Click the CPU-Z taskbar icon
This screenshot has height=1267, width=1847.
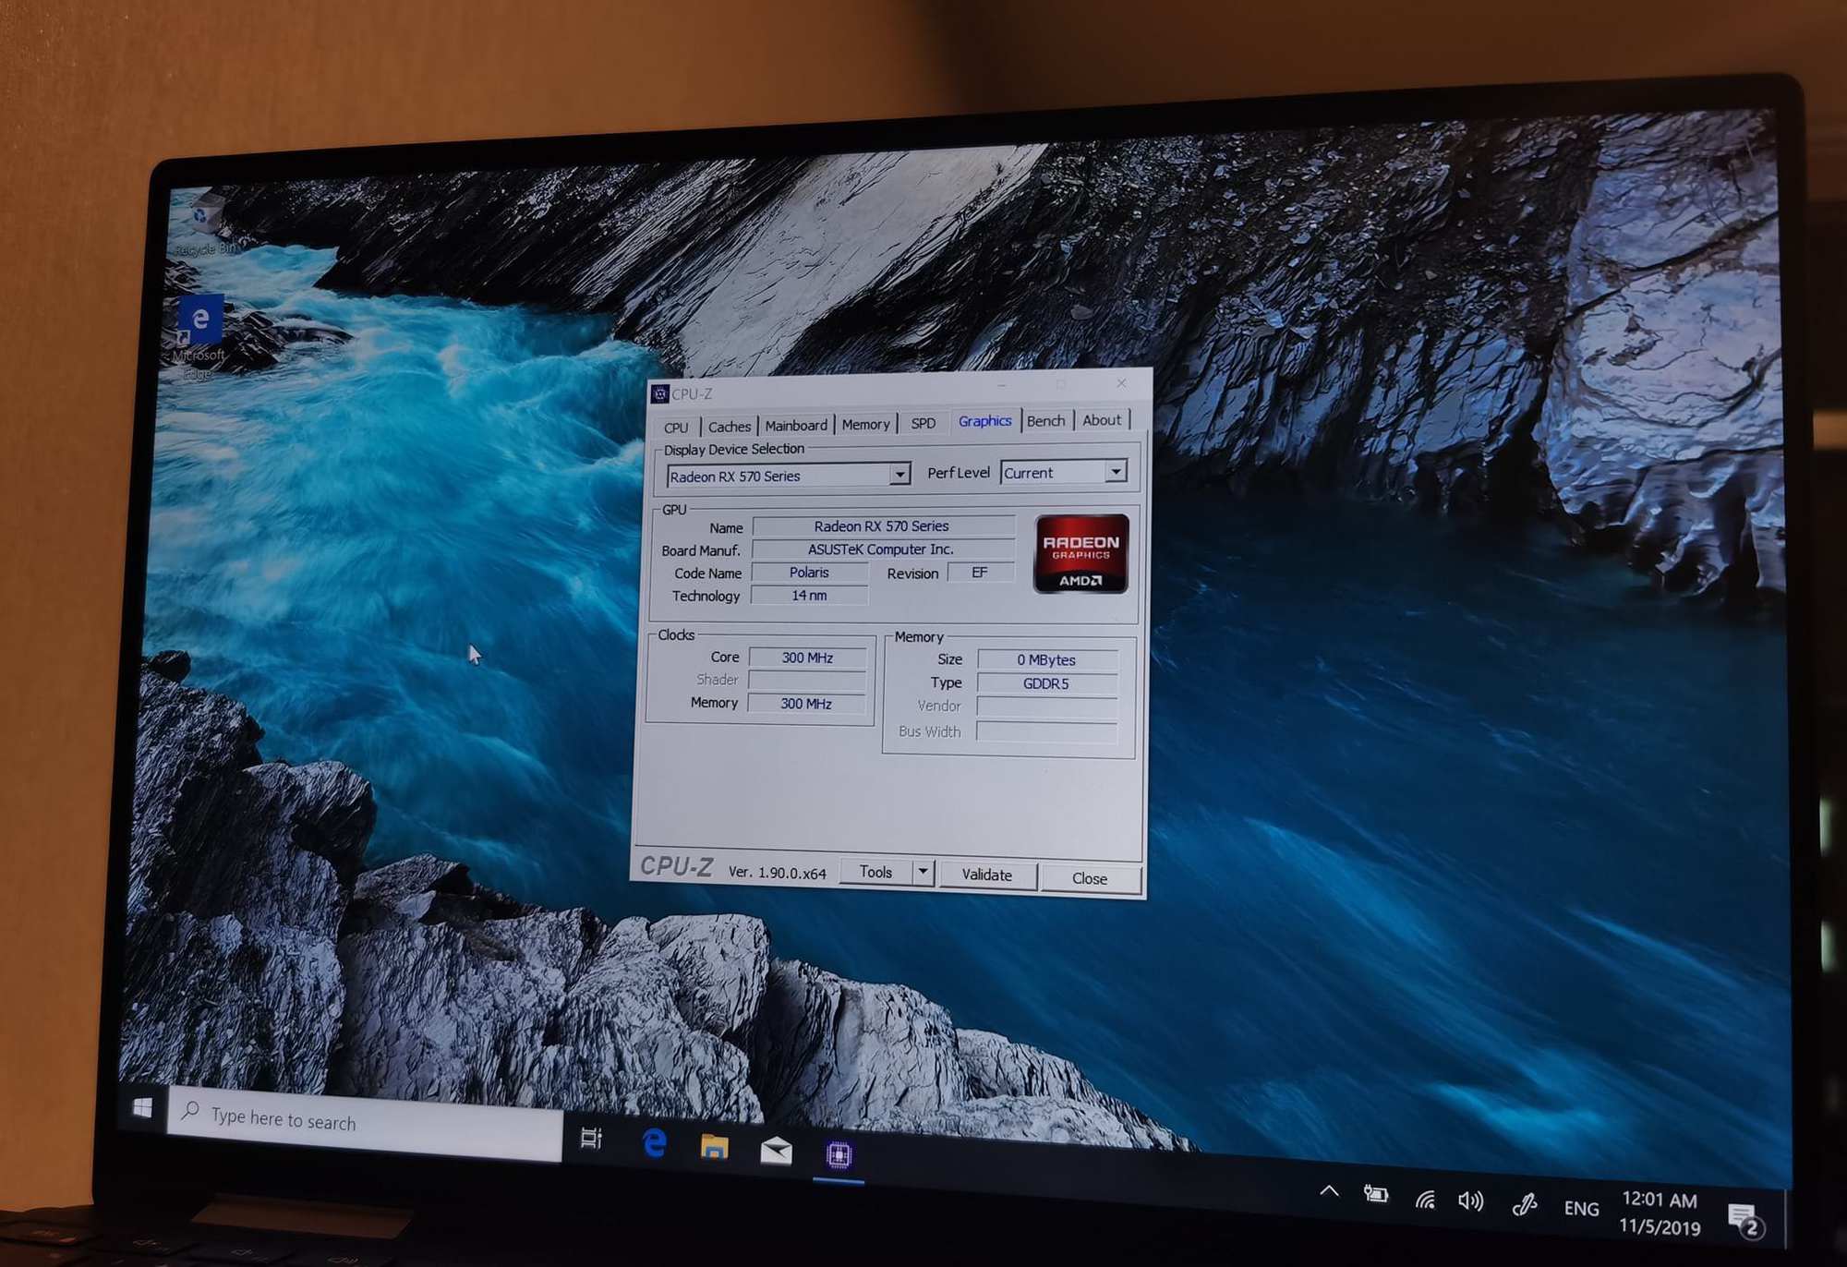(839, 1154)
